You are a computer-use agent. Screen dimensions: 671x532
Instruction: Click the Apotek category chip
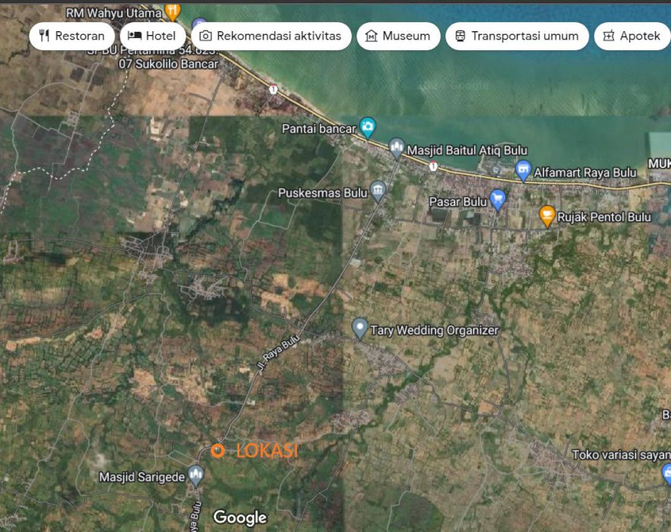[632, 36]
